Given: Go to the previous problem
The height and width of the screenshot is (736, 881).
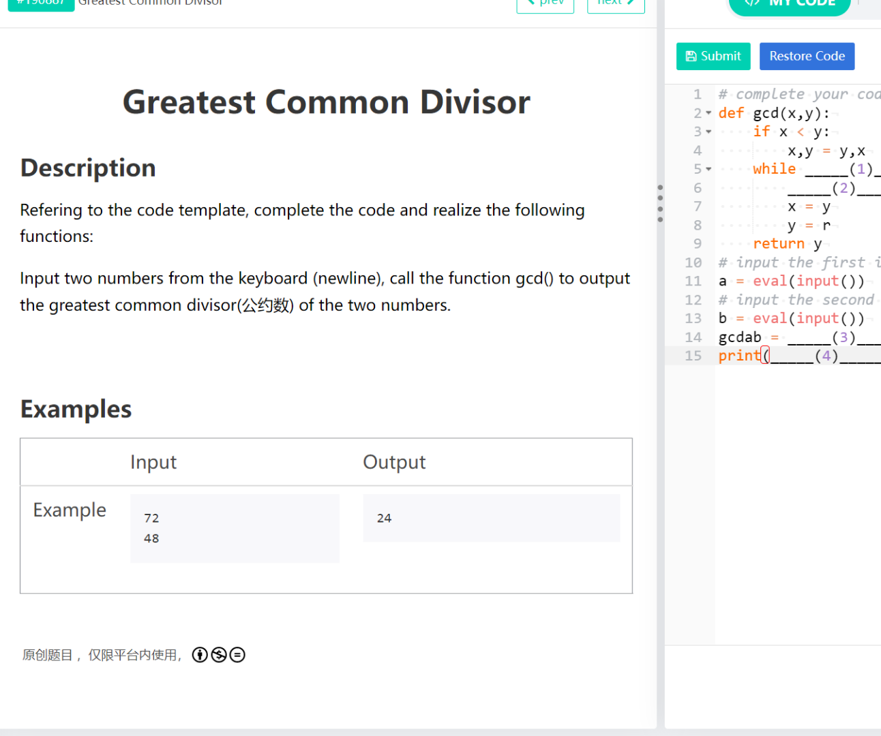Looking at the screenshot, I should [x=545, y=3].
